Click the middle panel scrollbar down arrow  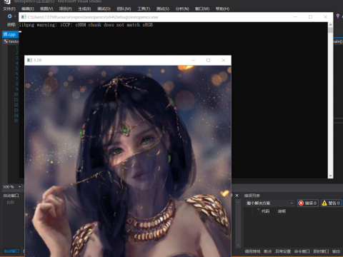(238, 245)
